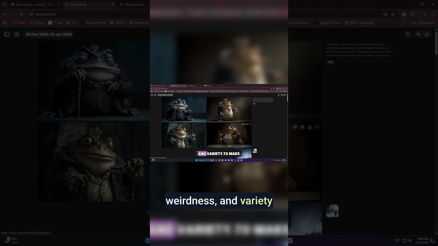The height and width of the screenshot is (246, 438).
Task: Click the send icon on the frog image
Action: 295,127
